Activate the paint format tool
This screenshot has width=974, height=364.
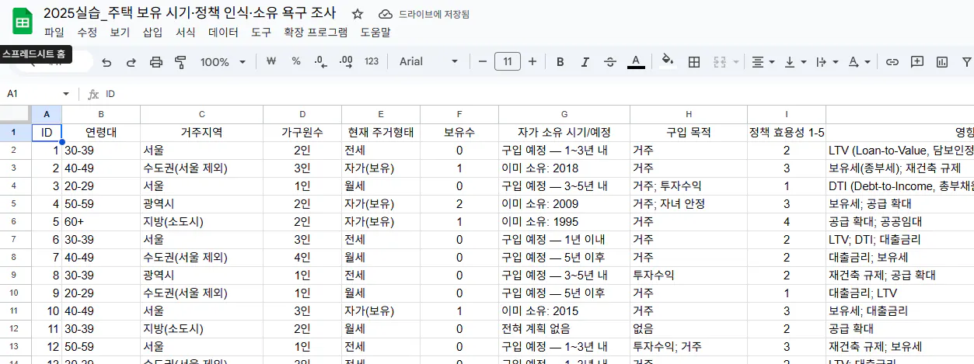(180, 62)
